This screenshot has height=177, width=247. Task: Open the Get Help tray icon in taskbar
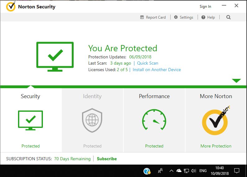(x=147, y=171)
